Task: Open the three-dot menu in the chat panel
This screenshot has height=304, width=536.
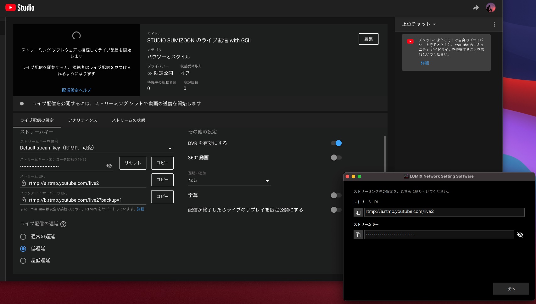Action: pyautogui.click(x=494, y=24)
